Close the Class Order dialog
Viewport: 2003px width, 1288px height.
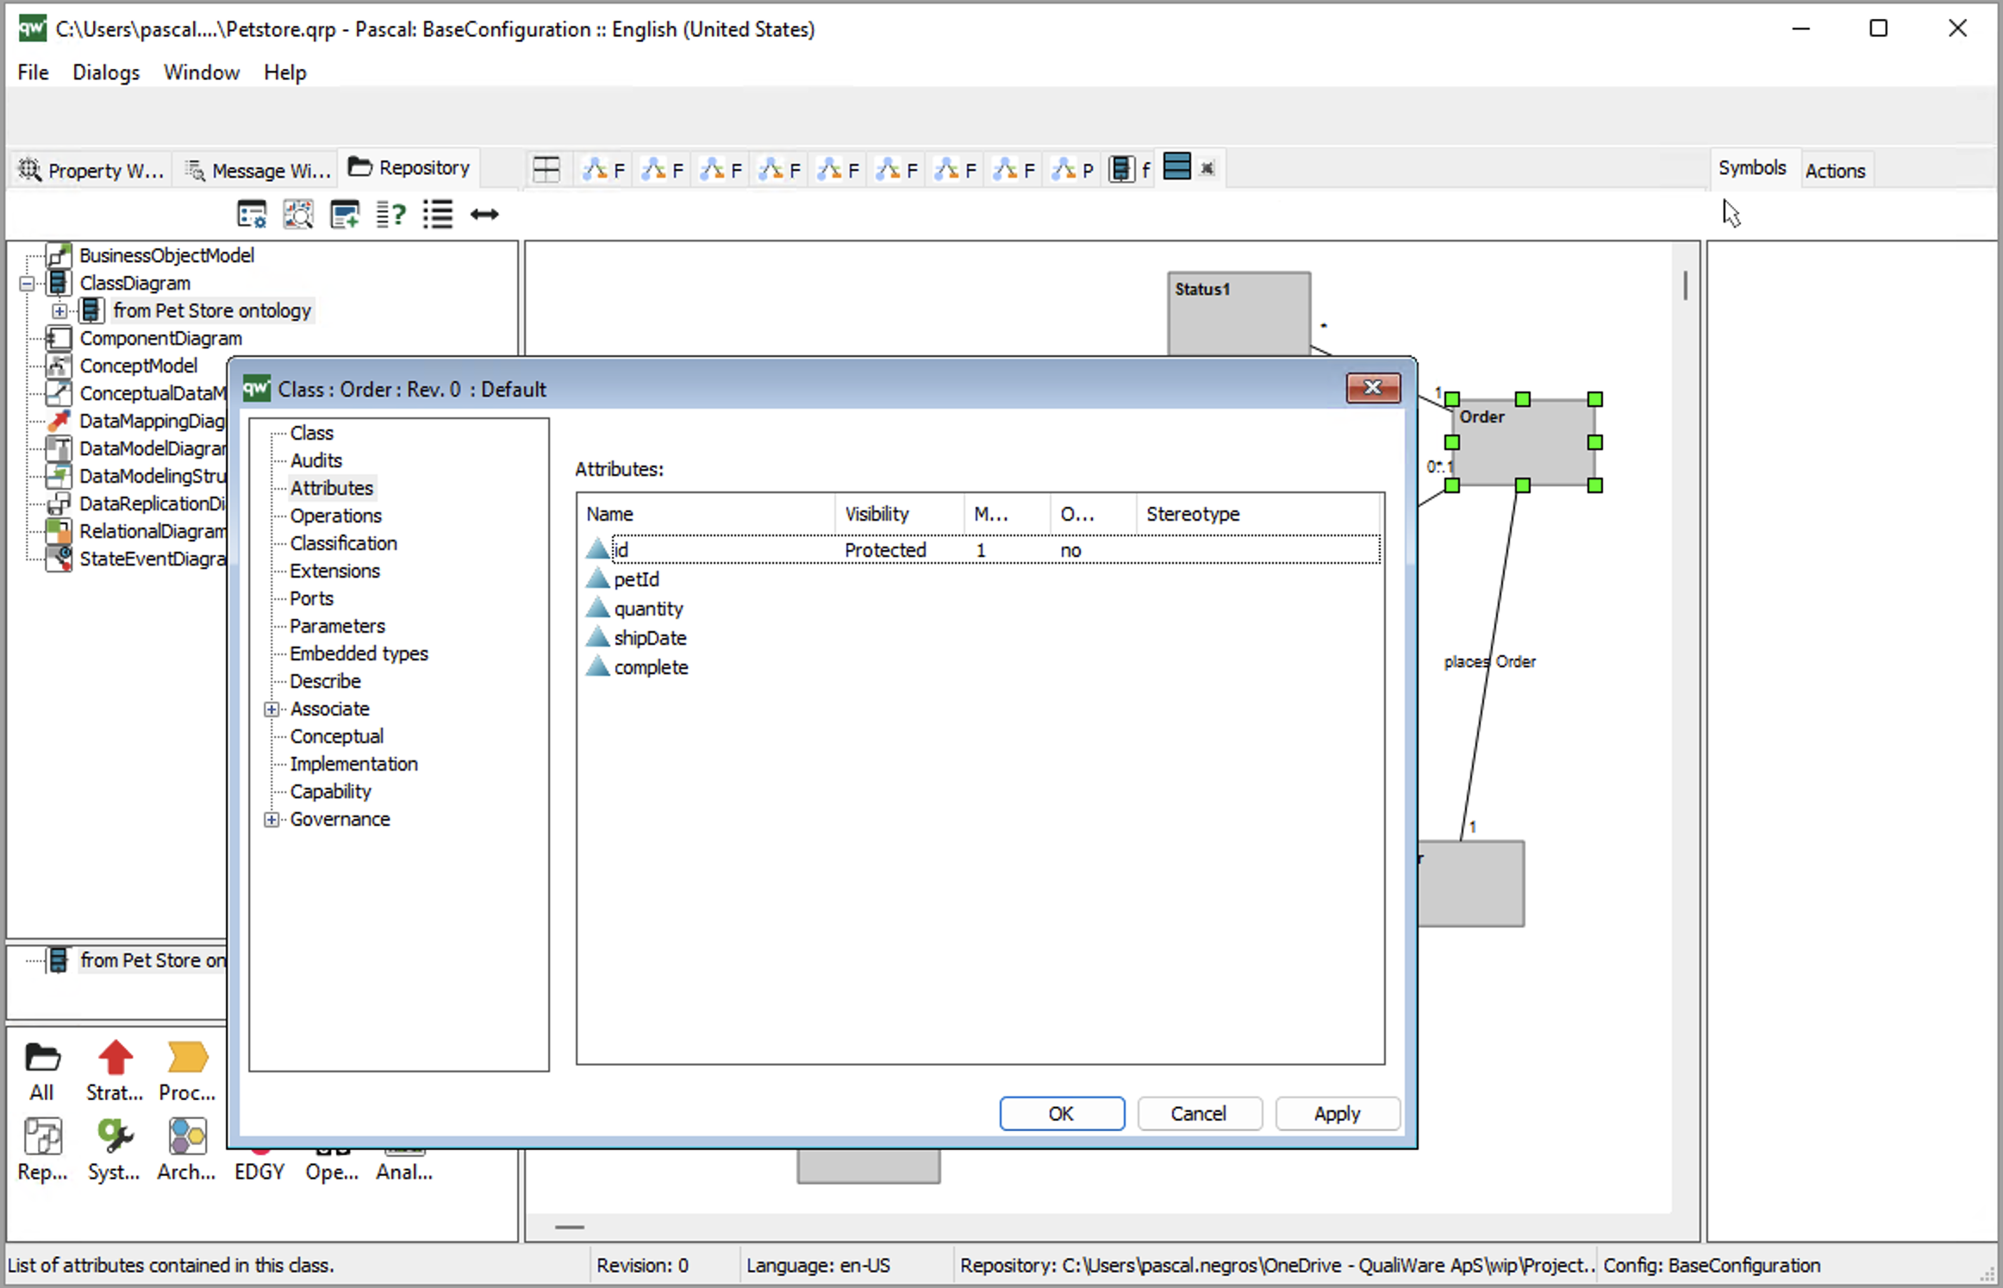tap(1373, 388)
